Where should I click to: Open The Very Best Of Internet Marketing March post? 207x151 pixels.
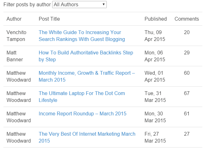[x=87, y=137]
